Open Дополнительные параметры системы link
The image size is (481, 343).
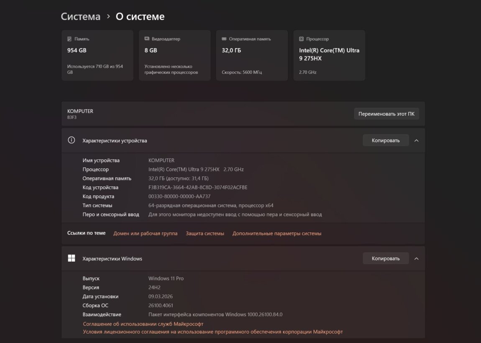277,233
